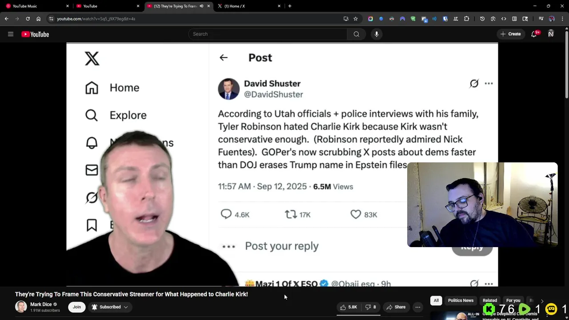Bookmark this page with star icon
Screen dimensions: 569x320
pos(356,19)
